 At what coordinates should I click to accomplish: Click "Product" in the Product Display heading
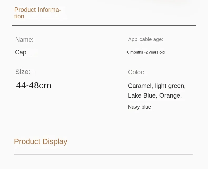pos(27,141)
